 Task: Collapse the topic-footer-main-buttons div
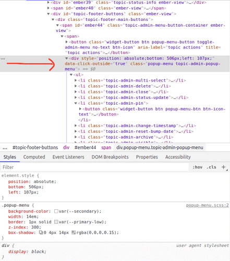click(x=53, y=19)
